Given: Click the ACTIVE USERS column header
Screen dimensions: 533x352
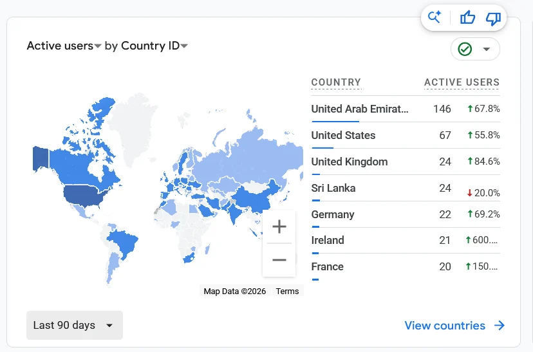Looking at the screenshot, I should (462, 82).
